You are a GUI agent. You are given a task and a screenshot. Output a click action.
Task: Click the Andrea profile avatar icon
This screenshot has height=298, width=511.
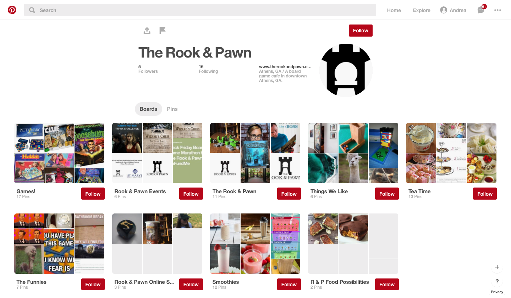443,10
